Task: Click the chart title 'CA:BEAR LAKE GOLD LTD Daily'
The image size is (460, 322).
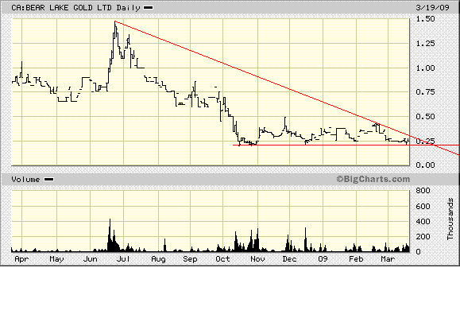Action: click(76, 8)
